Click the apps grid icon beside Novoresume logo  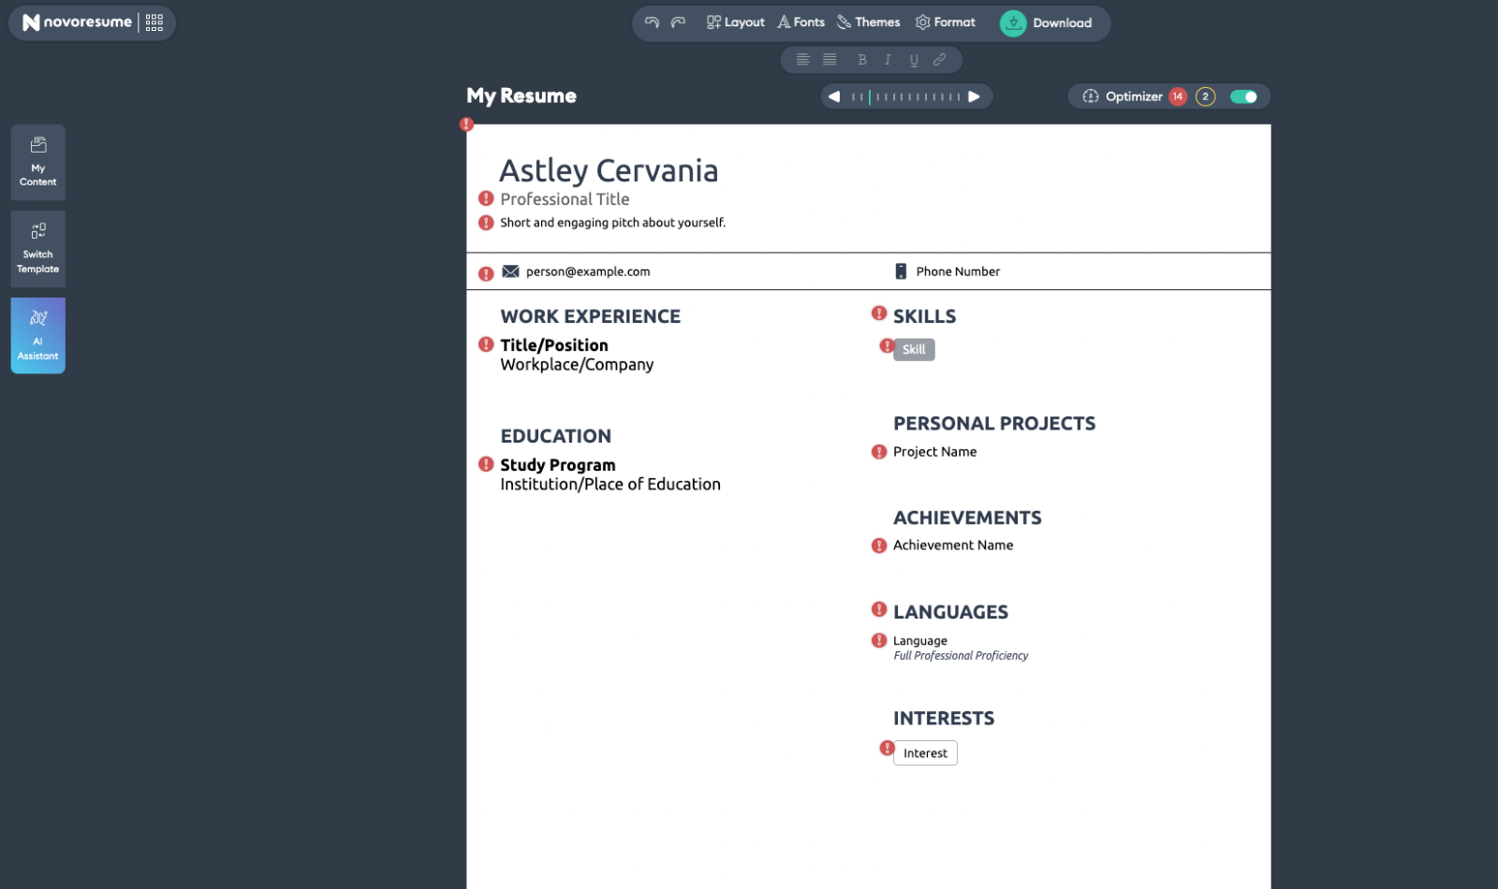[x=153, y=22]
